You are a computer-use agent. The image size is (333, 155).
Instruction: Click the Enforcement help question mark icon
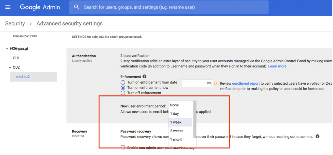[x=144, y=77]
